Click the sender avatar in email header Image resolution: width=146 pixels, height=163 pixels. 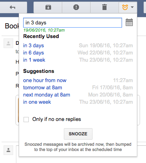[8, 43]
